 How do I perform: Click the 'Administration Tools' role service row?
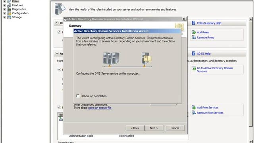[81, 136]
